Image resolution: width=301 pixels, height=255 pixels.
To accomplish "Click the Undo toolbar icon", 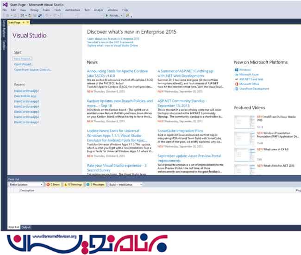I will (x=47, y=16).
